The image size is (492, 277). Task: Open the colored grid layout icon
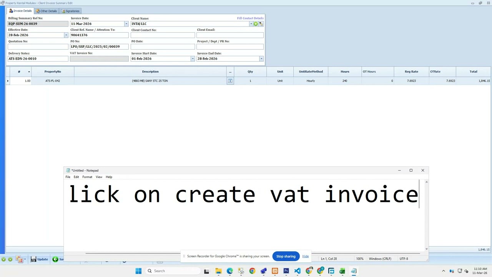click(x=19, y=259)
